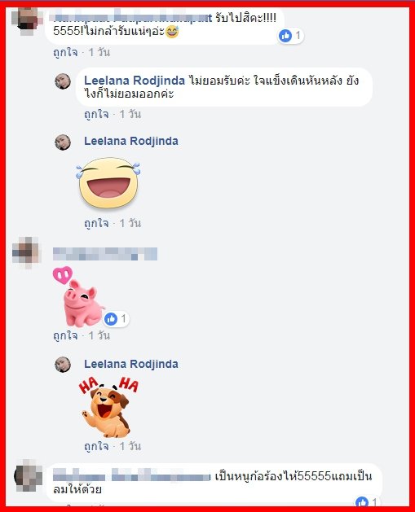Viewport: 415px width, 512px height.
Task: Click ถูกใจ under the top comment
Action: 66,52
